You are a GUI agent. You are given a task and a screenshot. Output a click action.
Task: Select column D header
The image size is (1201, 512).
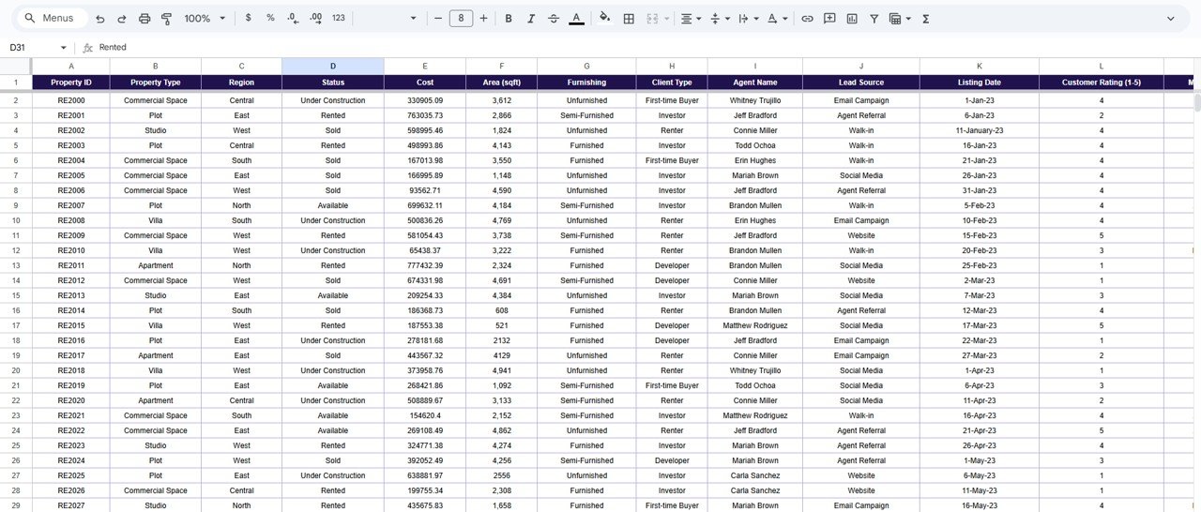click(332, 66)
